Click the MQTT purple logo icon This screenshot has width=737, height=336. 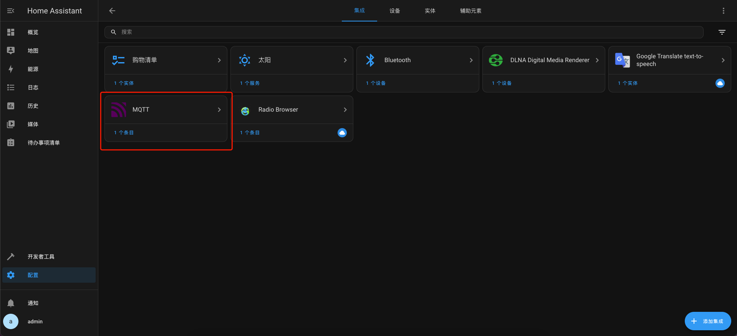point(118,110)
